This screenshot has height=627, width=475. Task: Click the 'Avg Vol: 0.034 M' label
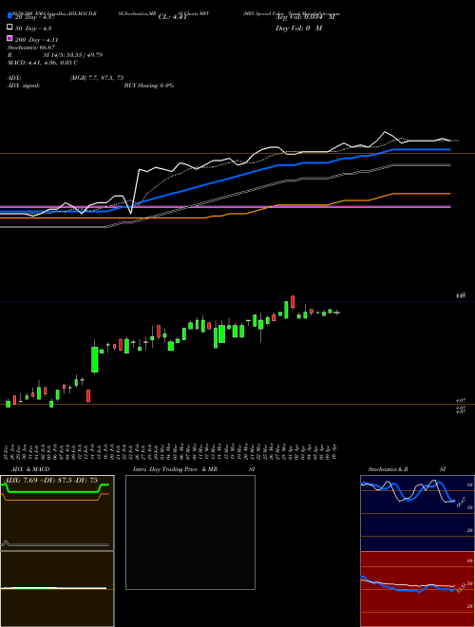[305, 17]
